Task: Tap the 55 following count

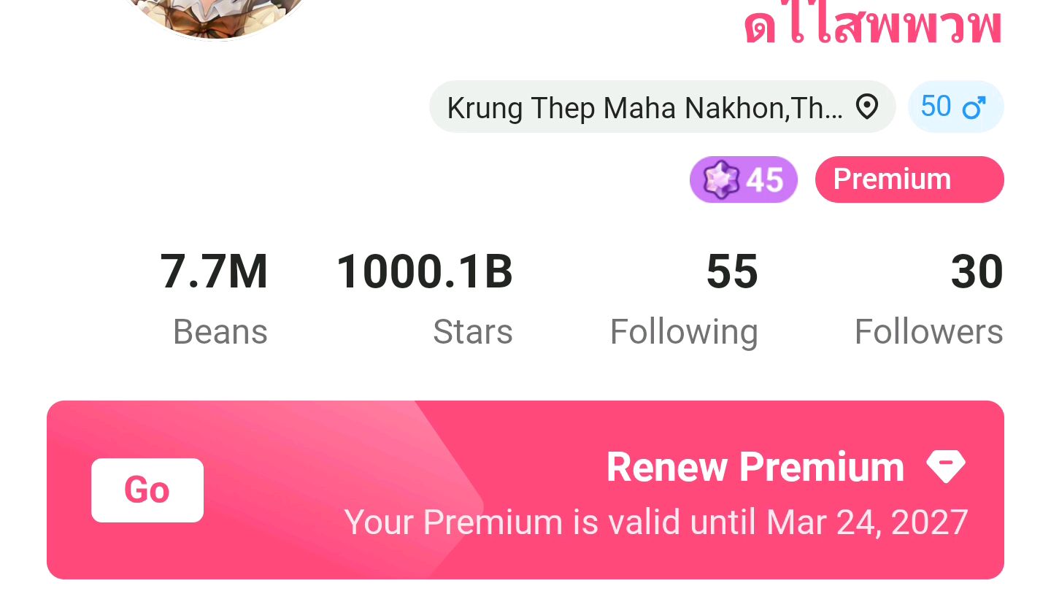Action: coord(732,271)
